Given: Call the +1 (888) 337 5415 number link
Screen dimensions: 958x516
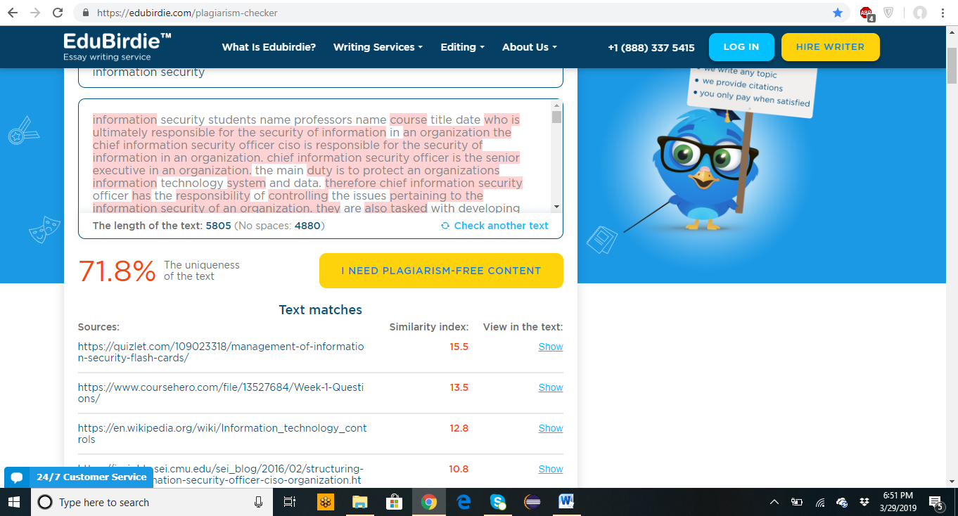Looking at the screenshot, I should click(x=651, y=48).
